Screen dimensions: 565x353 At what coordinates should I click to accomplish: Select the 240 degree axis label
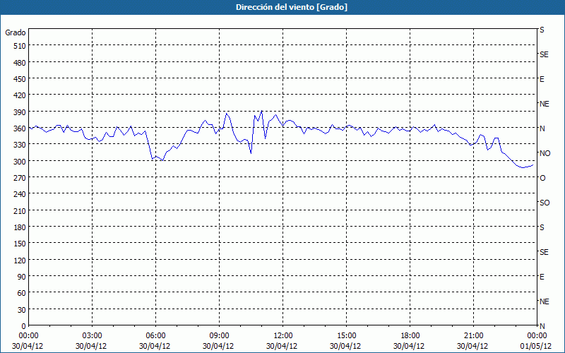[x=20, y=194]
